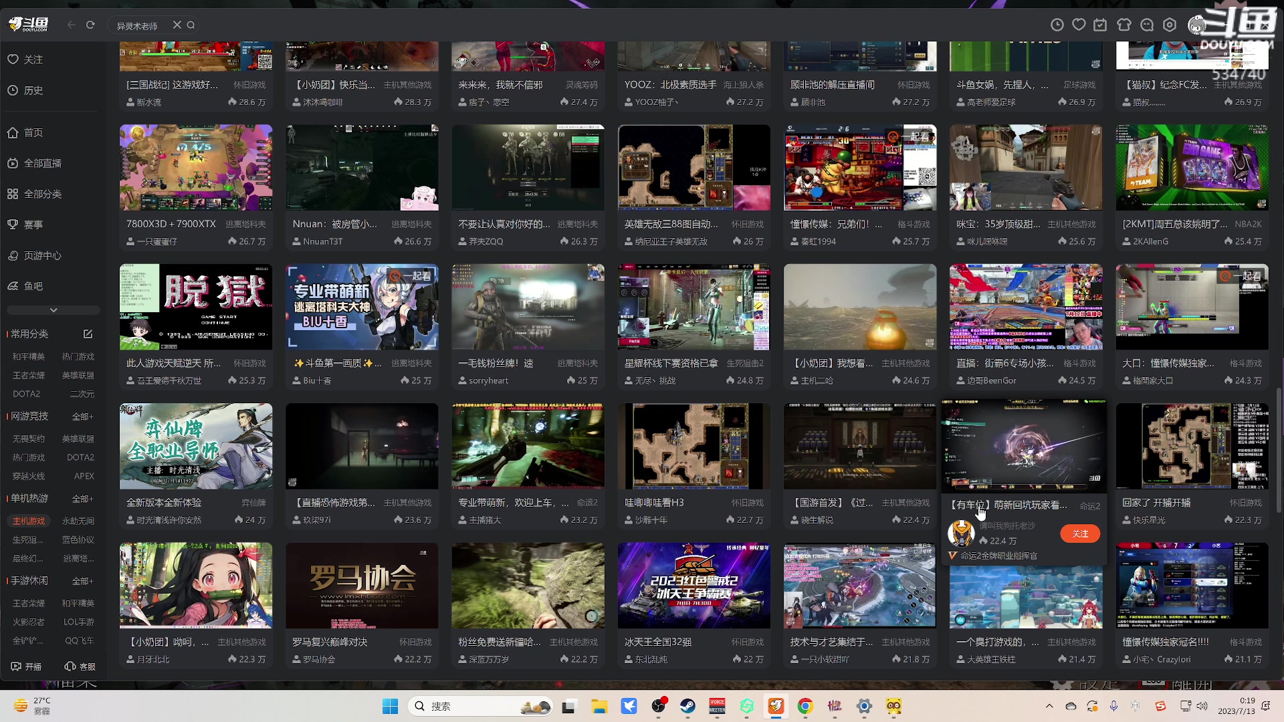Image resolution: width=1284 pixels, height=722 pixels.
Task: Open watch history clock icon in top-right toolbar
Action: pos(1057,25)
